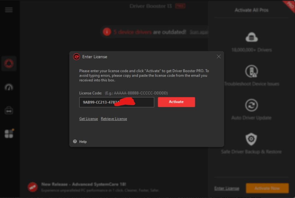
Task: Click the red outdated drivers alert icon
Action: tap(107, 32)
